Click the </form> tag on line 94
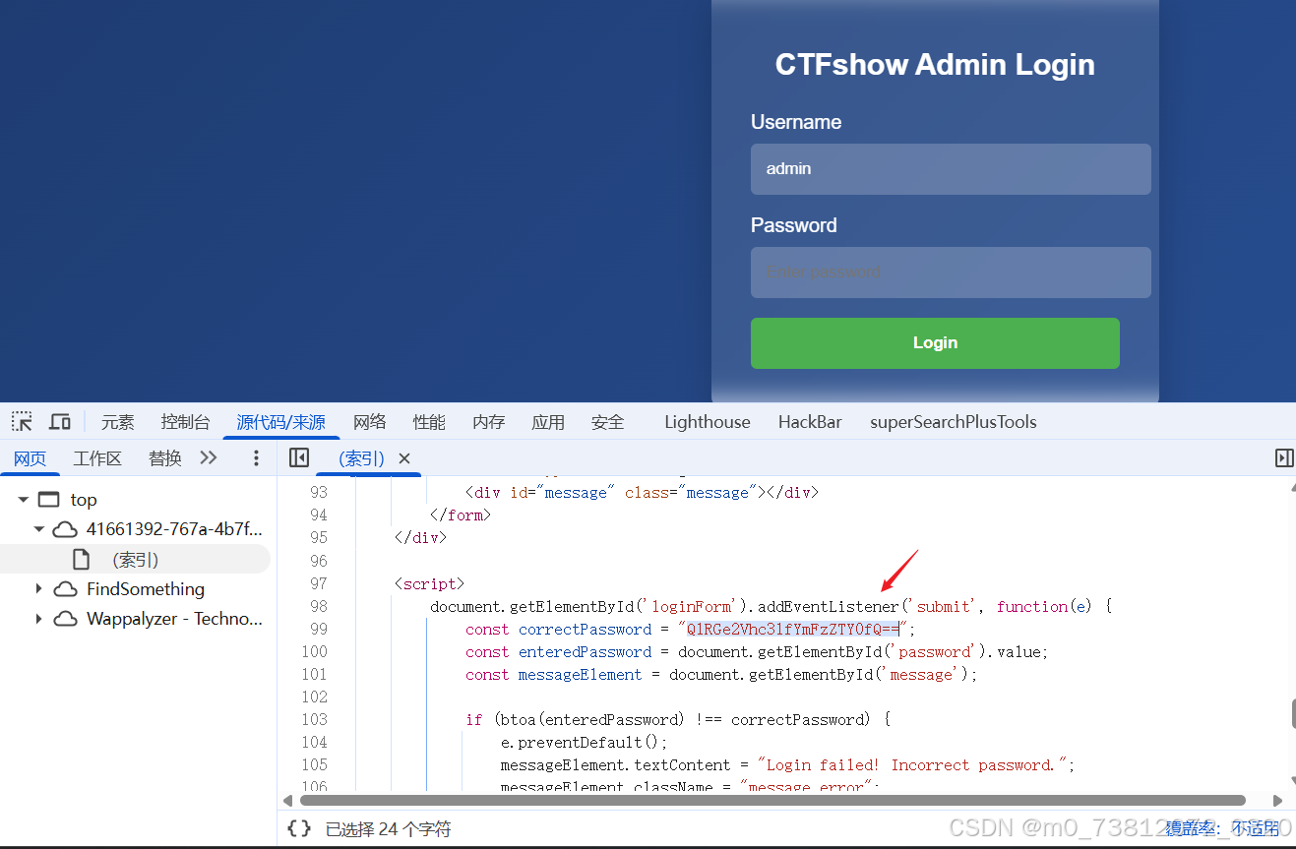Image resolution: width=1296 pixels, height=849 pixels. 461,515
